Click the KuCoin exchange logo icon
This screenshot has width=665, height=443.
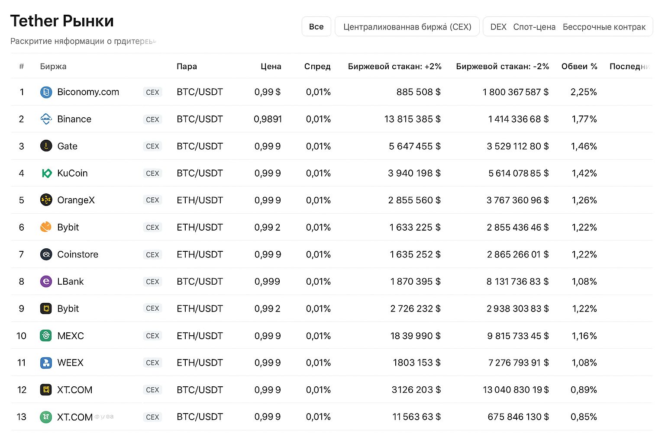coord(46,173)
